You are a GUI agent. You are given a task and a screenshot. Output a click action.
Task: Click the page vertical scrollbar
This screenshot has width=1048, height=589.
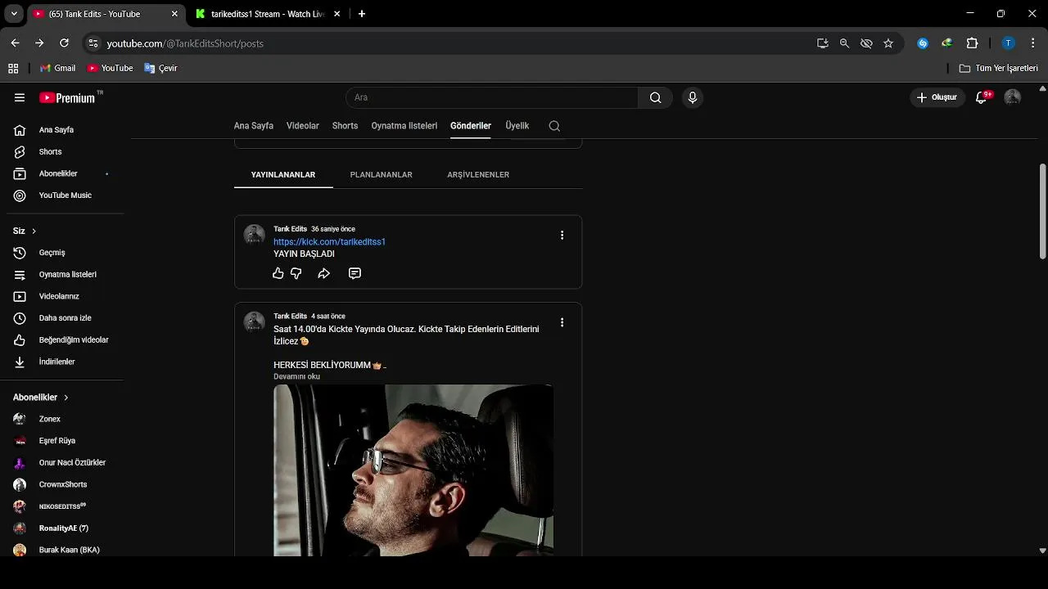1042,211
